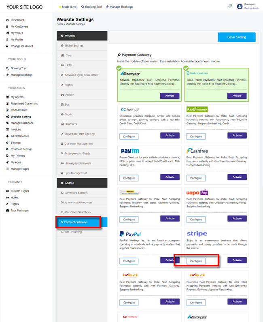Click the All Notifications bell icon in sidebar
Screen dimensions: 263x322
(7, 136)
